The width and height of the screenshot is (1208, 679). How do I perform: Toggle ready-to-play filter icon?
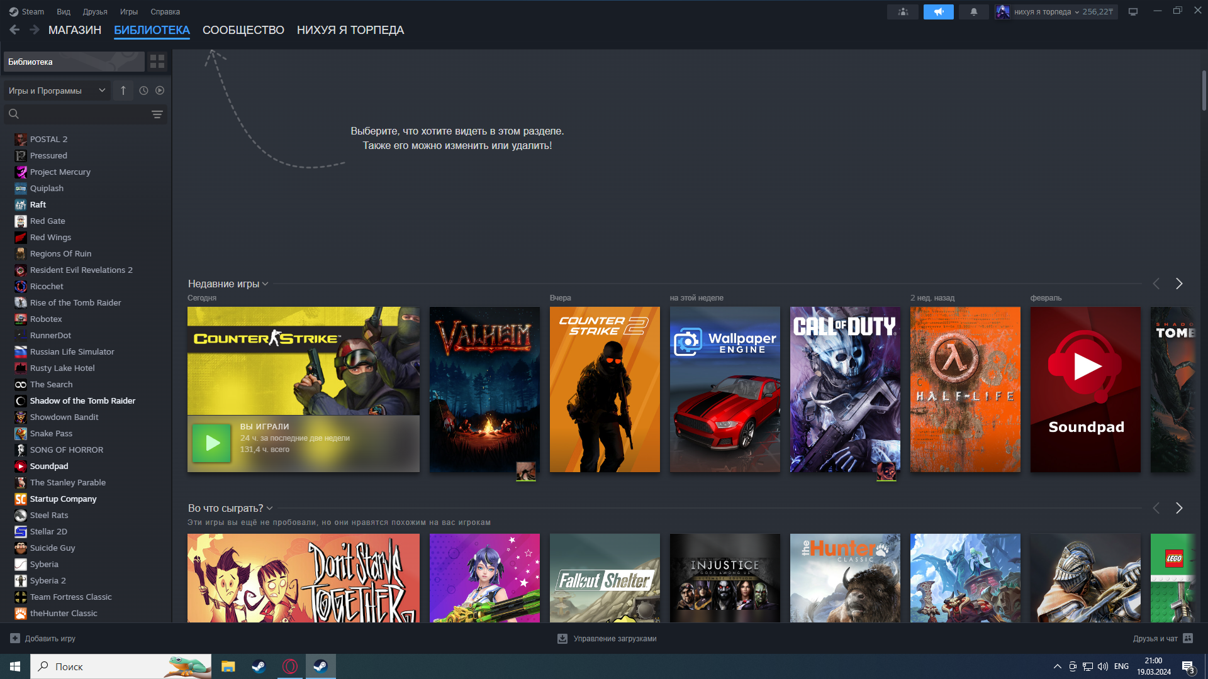point(160,91)
